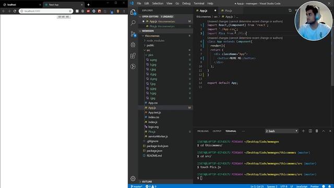Click the open changes icon in the editor title bar
Screen dimensions: 334x188
click(x=290, y=10)
